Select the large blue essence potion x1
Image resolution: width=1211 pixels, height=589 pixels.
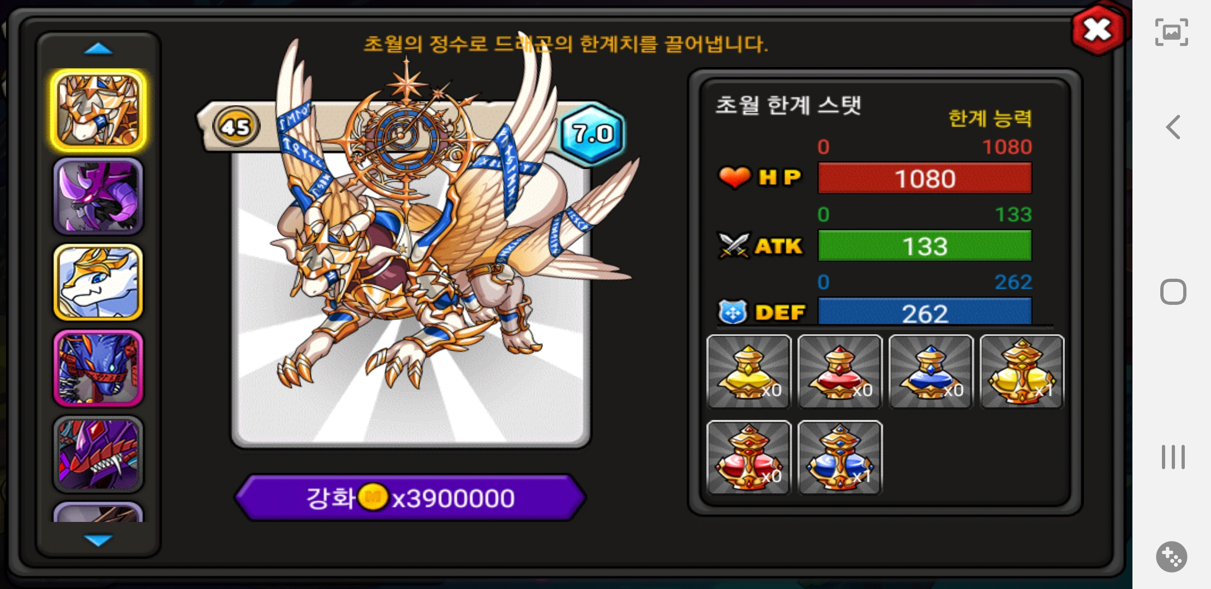point(840,458)
